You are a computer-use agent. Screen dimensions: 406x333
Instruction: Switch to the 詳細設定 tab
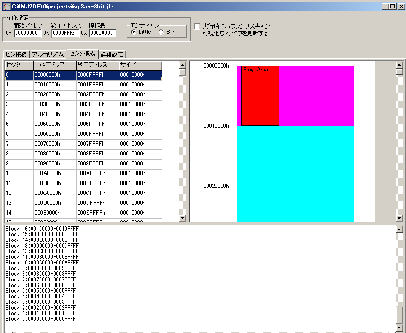[x=112, y=54]
